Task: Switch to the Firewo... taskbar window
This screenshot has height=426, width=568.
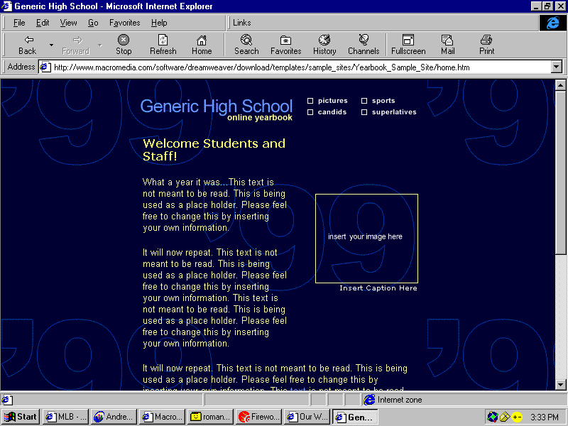Action: coord(259,417)
